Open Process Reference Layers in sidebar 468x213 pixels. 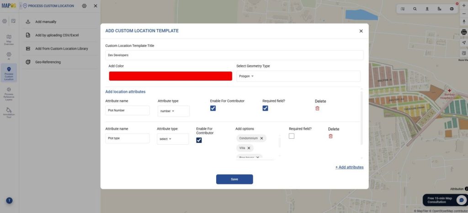[9, 94]
